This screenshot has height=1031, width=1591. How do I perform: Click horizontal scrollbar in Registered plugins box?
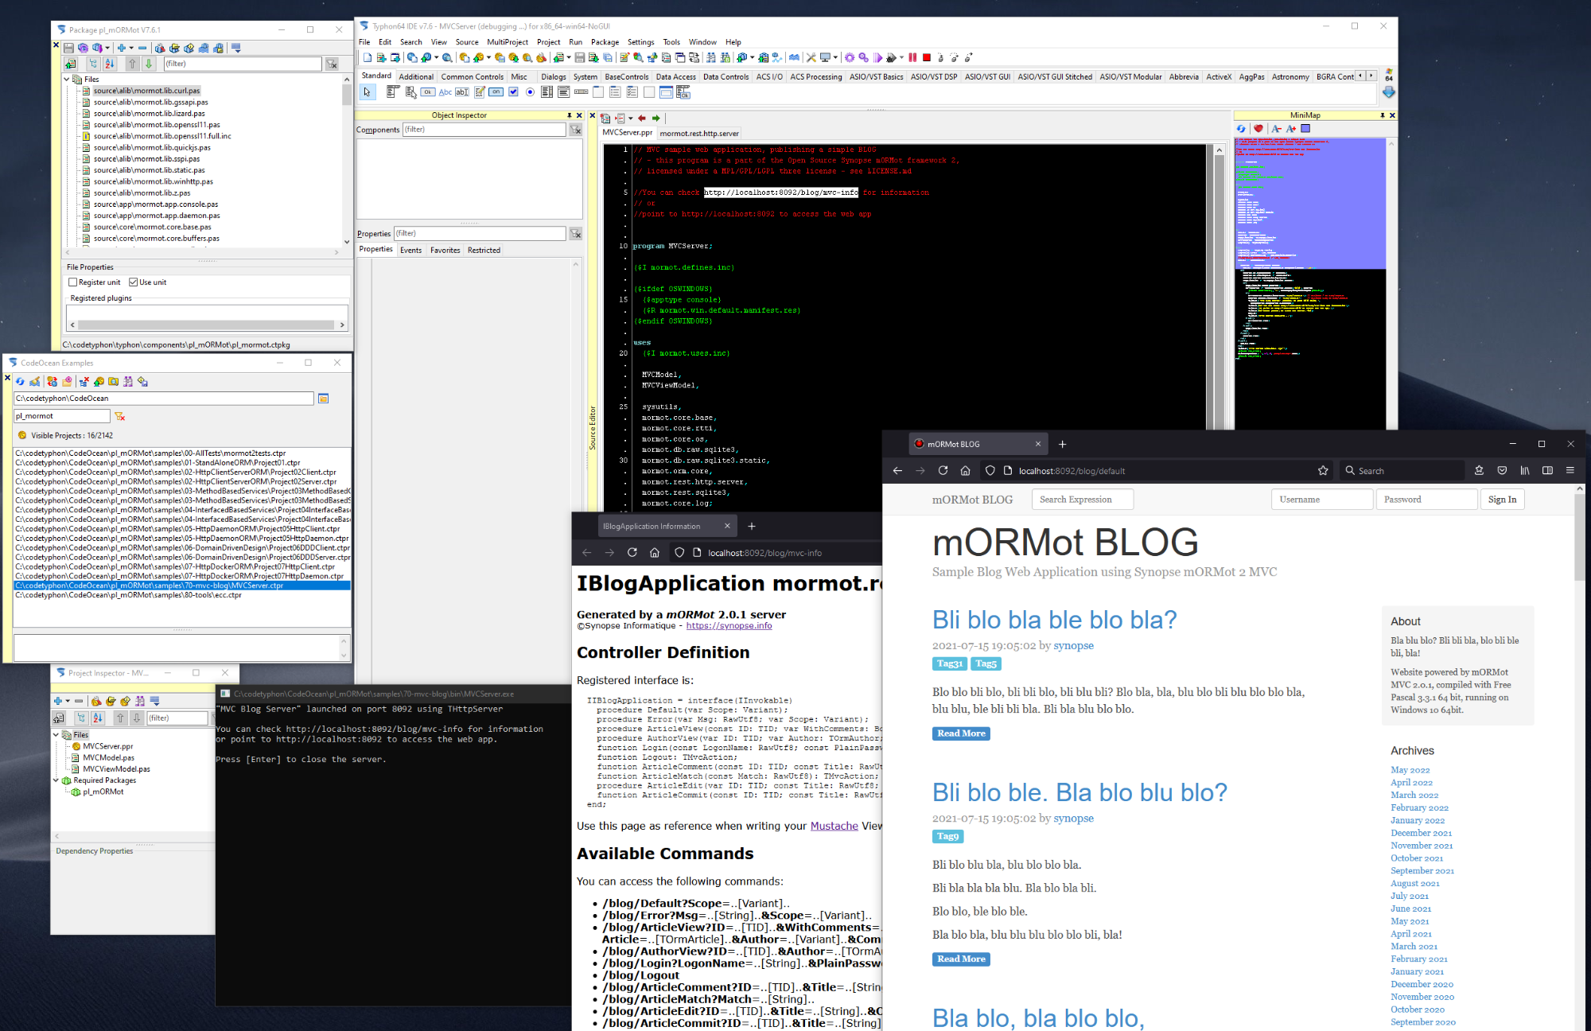pos(207,325)
